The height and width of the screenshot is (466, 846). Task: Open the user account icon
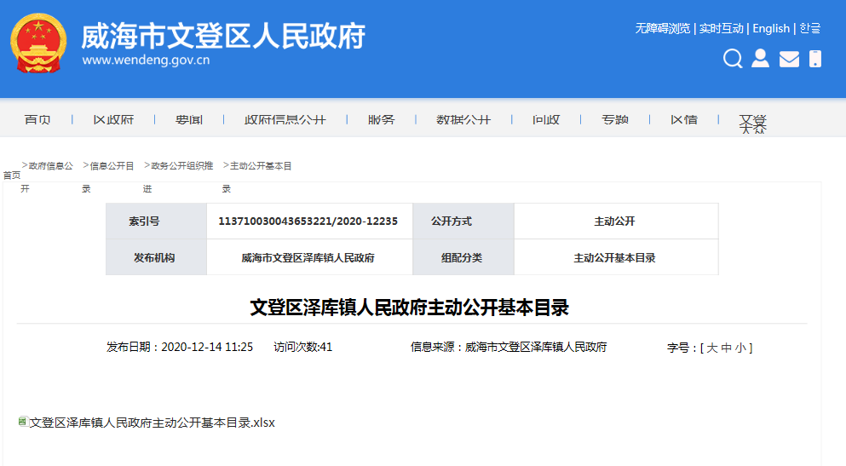coord(760,59)
